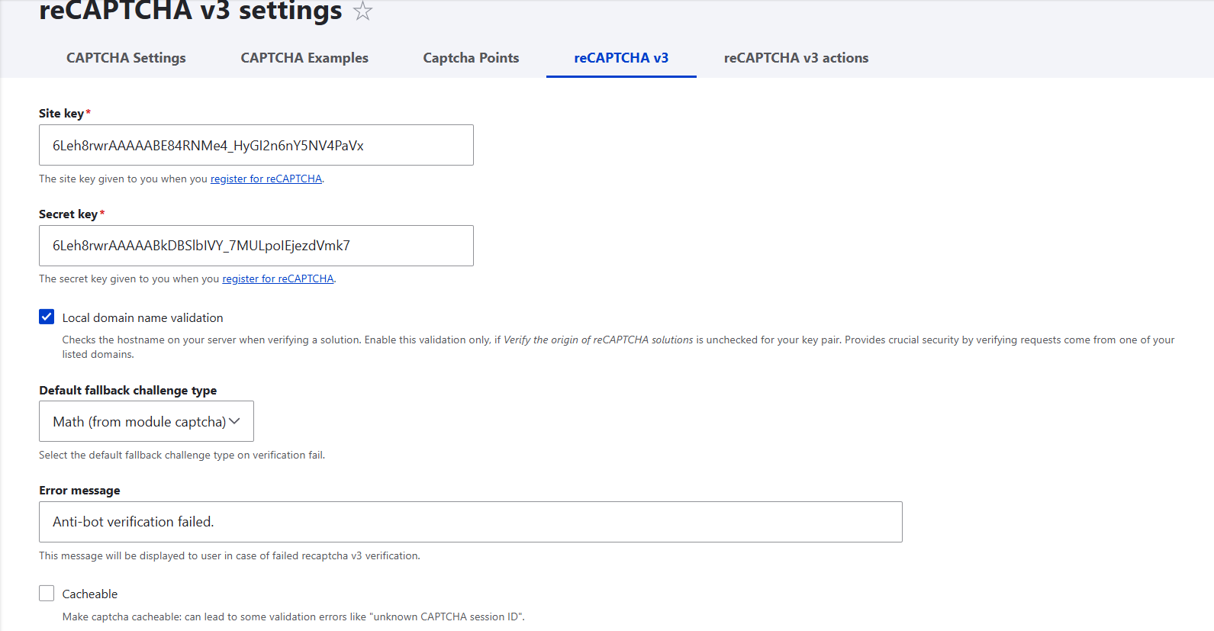Open register for reCAPTCHA link under Site key

(x=266, y=179)
